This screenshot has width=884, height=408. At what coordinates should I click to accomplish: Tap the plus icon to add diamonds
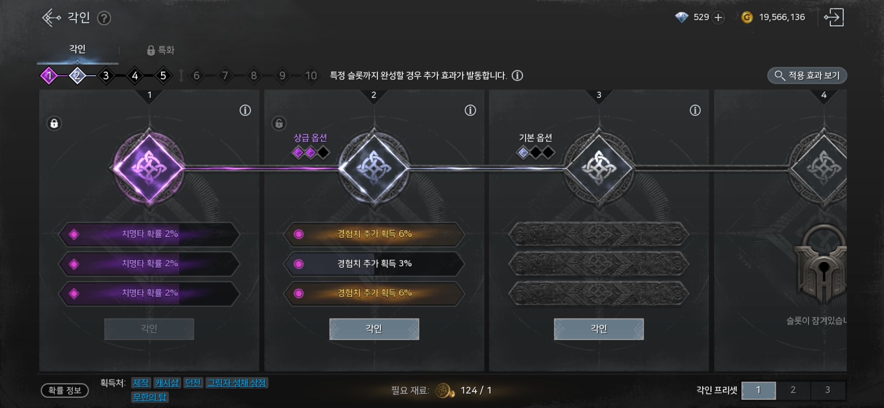click(718, 17)
